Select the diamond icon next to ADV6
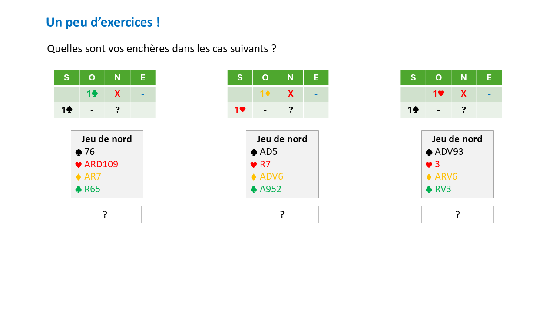This screenshot has width=556, height=313. [x=254, y=177]
